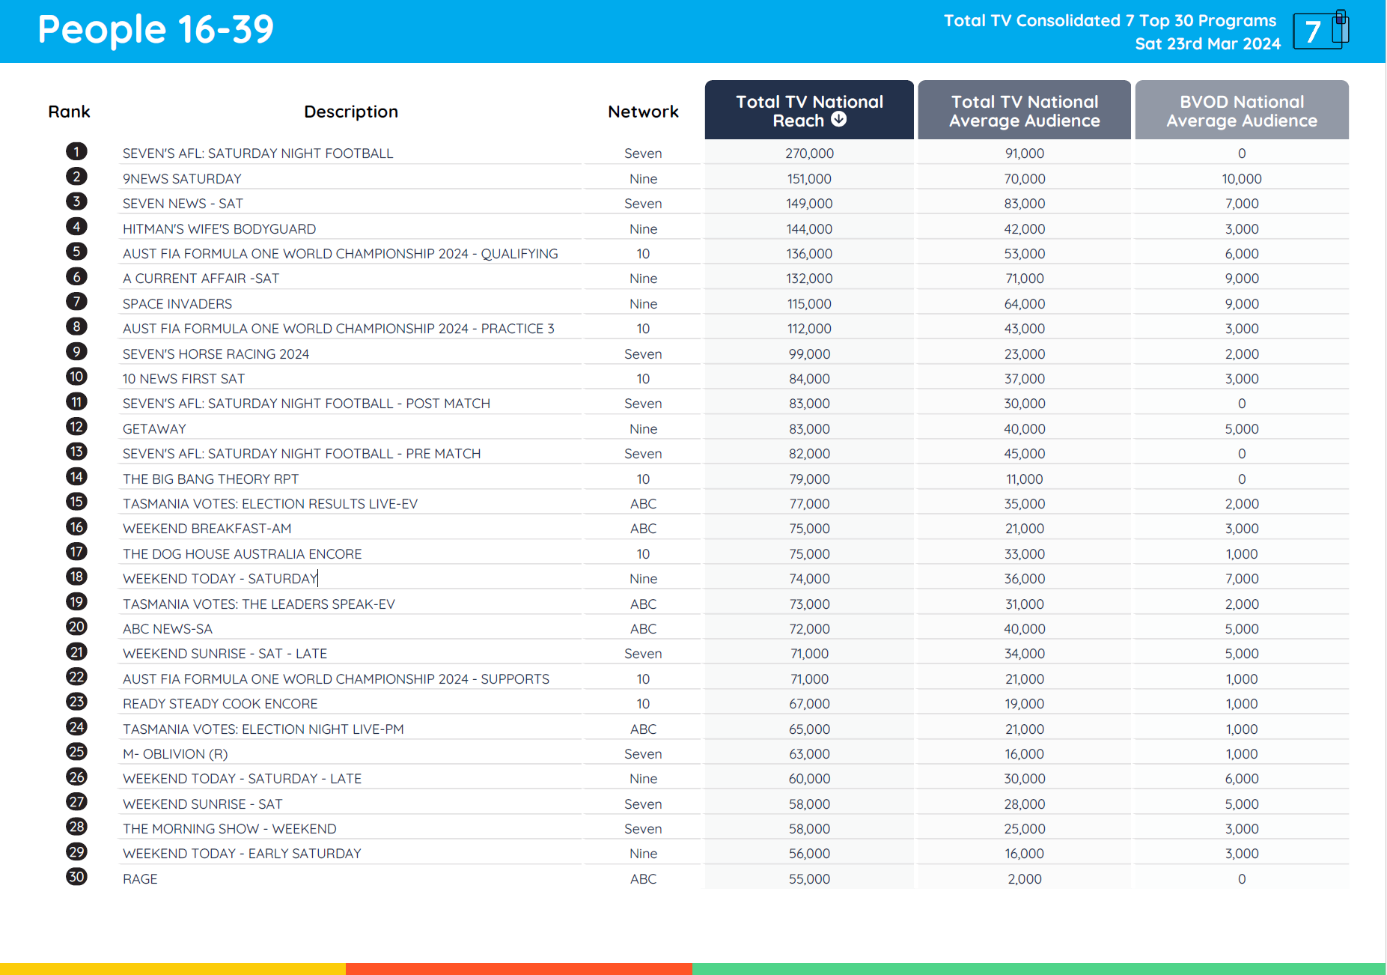The height and width of the screenshot is (975, 1387).
Task: Select WEEKEND TODAY - EARLY SATURDAY
Action: tap(242, 854)
